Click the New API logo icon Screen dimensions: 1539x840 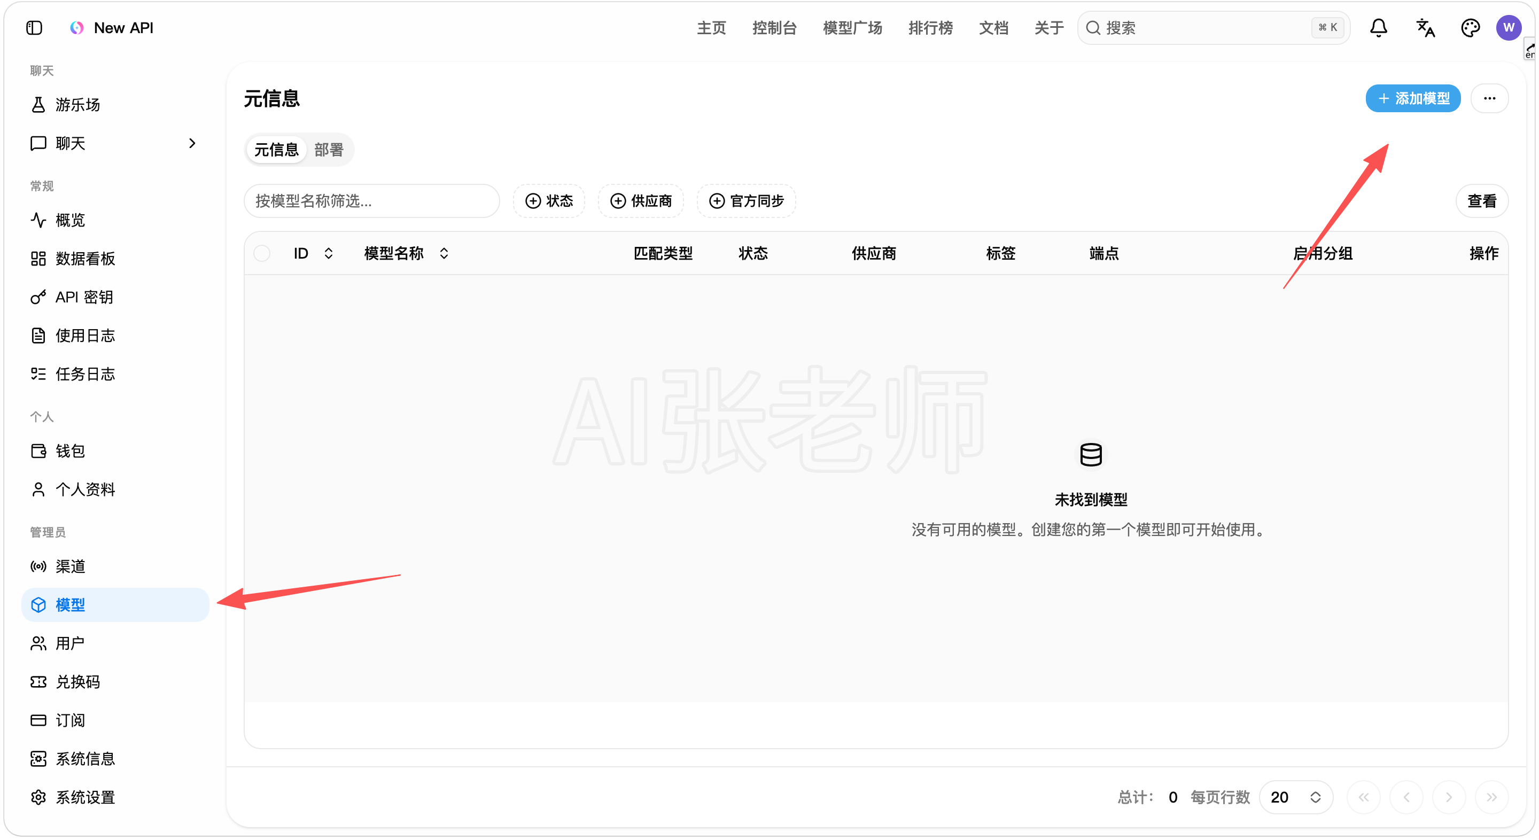tap(76, 27)
